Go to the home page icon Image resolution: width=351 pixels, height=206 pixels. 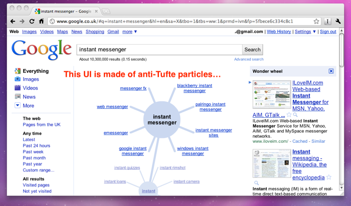41,21
